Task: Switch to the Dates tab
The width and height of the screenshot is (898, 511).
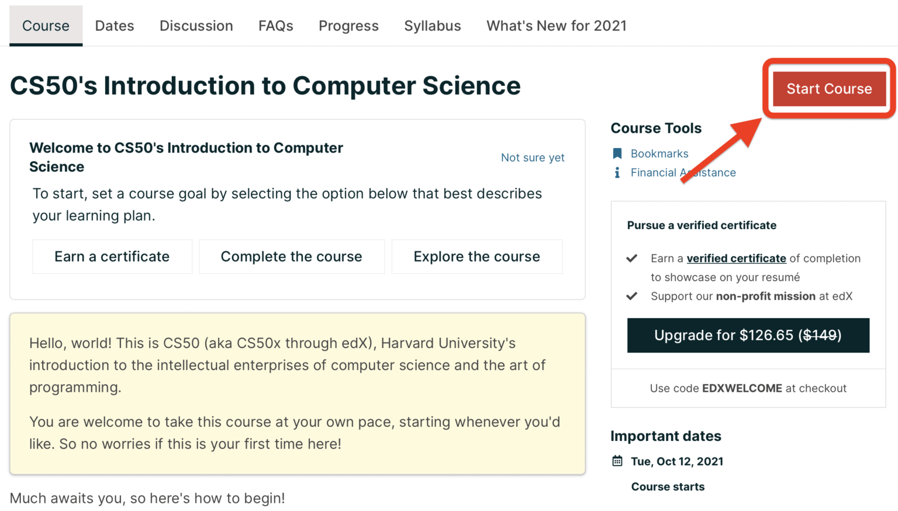Action: pyautogui.click(x=114, y=26)
